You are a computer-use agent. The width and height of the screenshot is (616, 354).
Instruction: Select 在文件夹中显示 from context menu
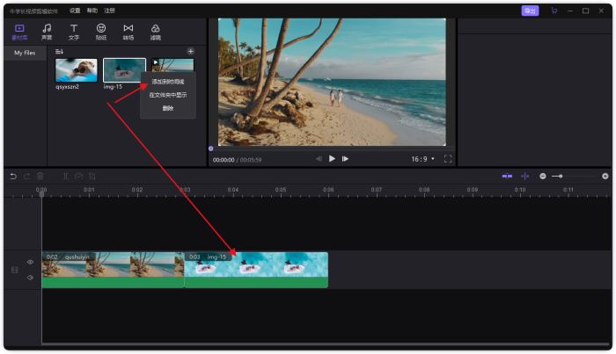coord(167,95)
